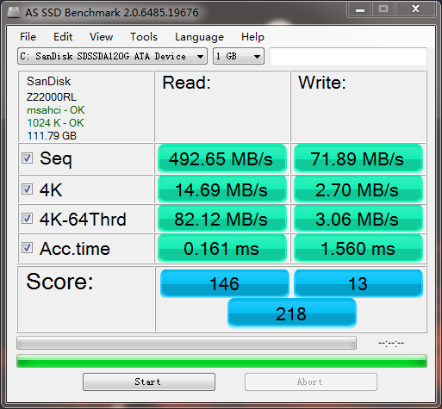Click the green overall progress bar

pos(221,361)
